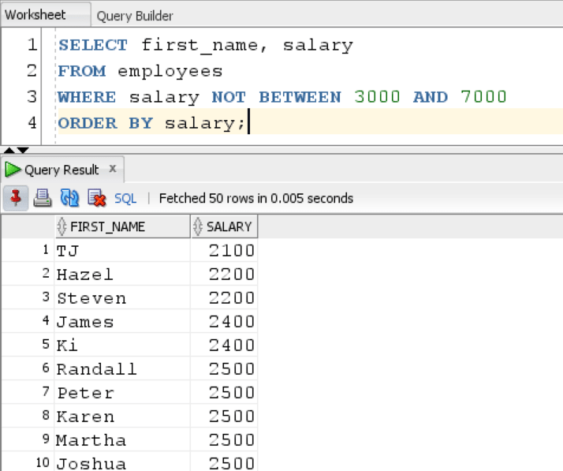Select the cell containing Steven
Screen dimensions: 563x471
122,298
